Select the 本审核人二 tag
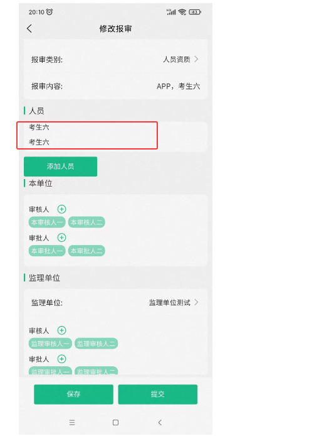Image resolution: width=329 pixels, height=436 pixels. tap(86, 222)
